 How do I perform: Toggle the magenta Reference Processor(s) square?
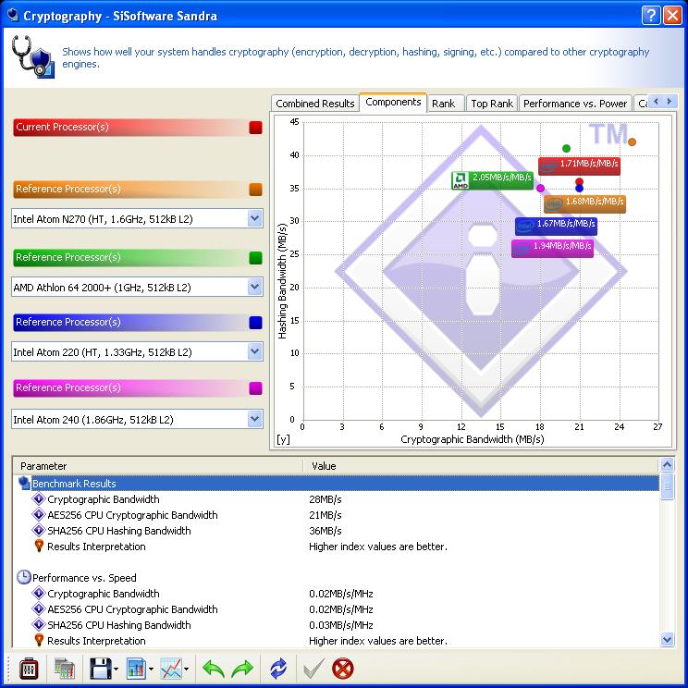click(255, 388)
